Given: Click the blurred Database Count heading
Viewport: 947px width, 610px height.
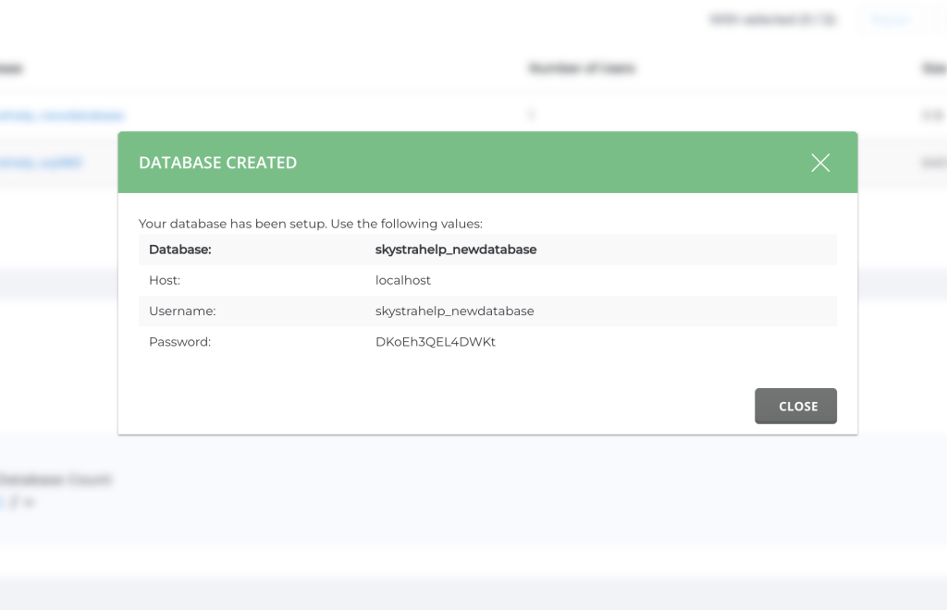Looking at the screenshot, I should click(55, 480).
